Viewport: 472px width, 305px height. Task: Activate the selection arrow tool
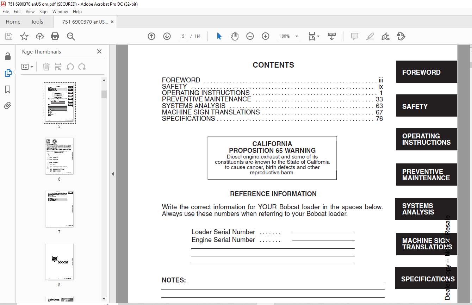pos(219,36)
